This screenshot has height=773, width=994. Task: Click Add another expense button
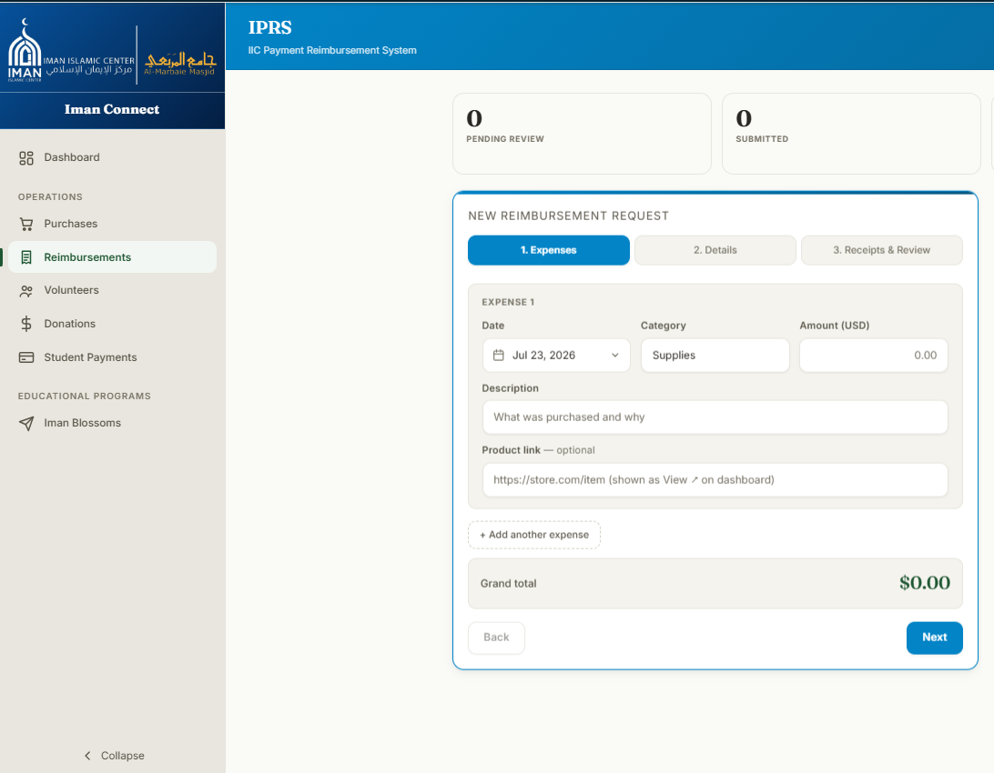coord(534,535)
